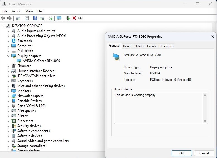The width and height of the screenshot is (217, 158).
Task: Switch to the Resources tab
Action: 167,46
